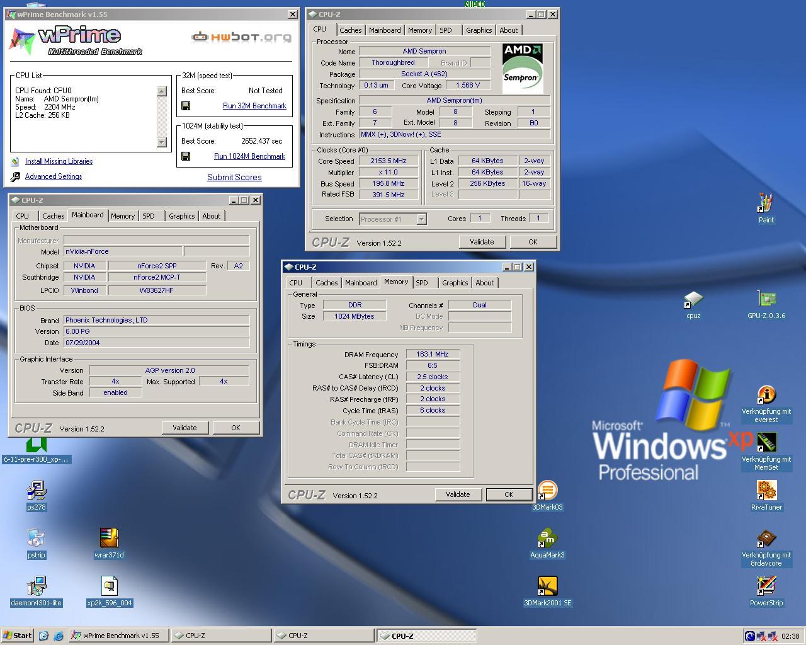Click the save icon beside Run 1024M Benchmark

(186, 156)
